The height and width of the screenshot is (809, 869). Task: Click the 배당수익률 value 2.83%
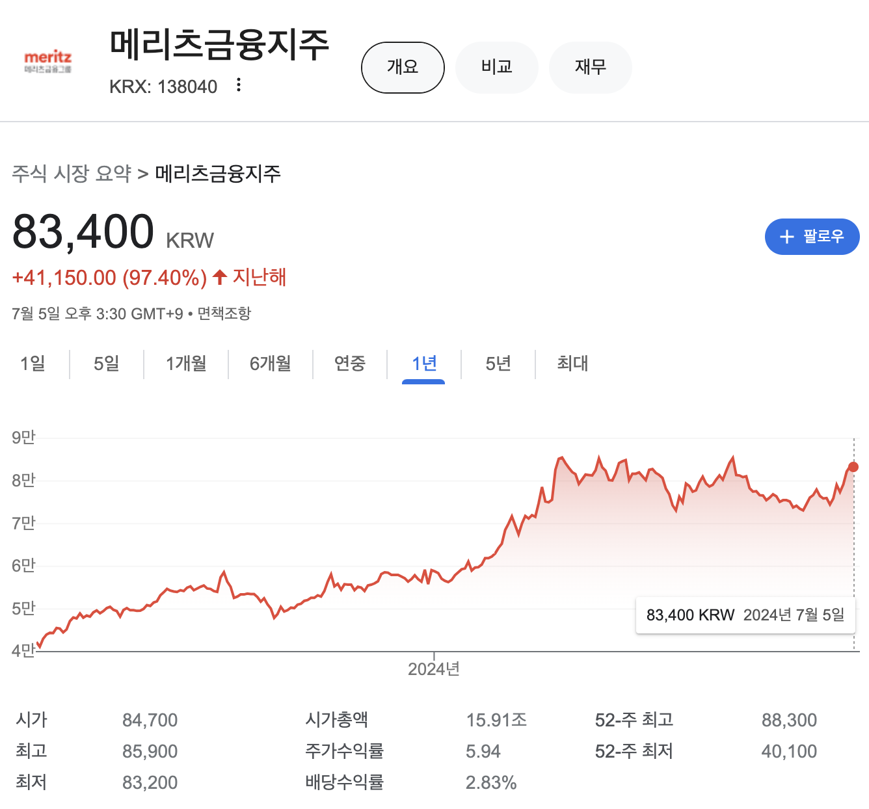[x=491, y=782]
